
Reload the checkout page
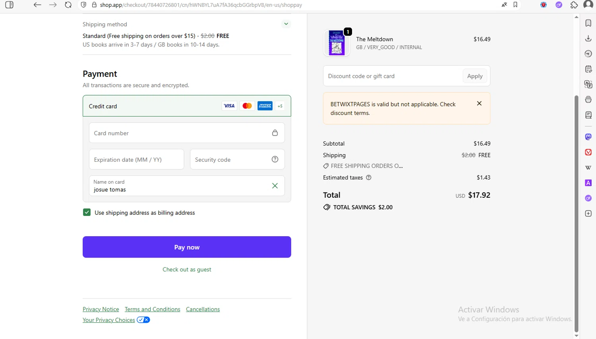coord(68,5)
